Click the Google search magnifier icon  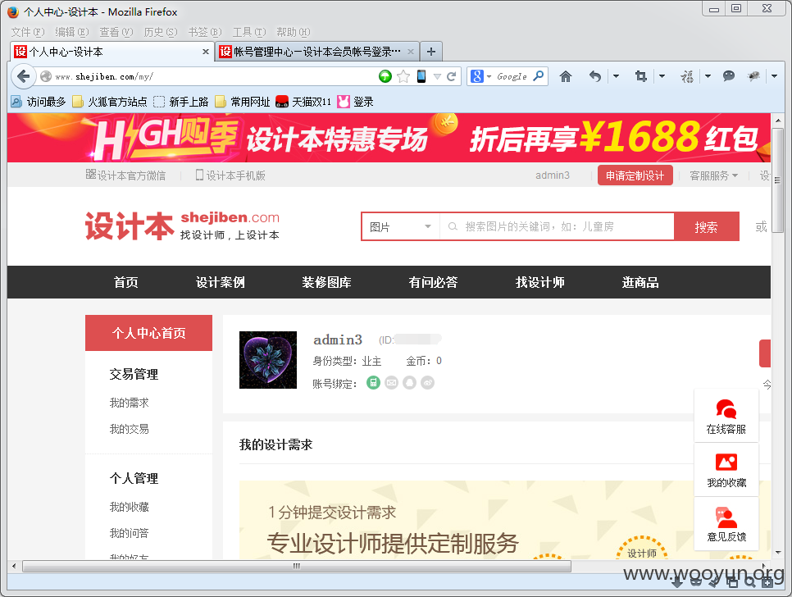pyautogui.click(x=539, y=76)
